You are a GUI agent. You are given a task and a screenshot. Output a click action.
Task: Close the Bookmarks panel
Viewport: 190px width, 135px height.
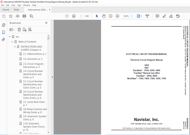(46, 23)
